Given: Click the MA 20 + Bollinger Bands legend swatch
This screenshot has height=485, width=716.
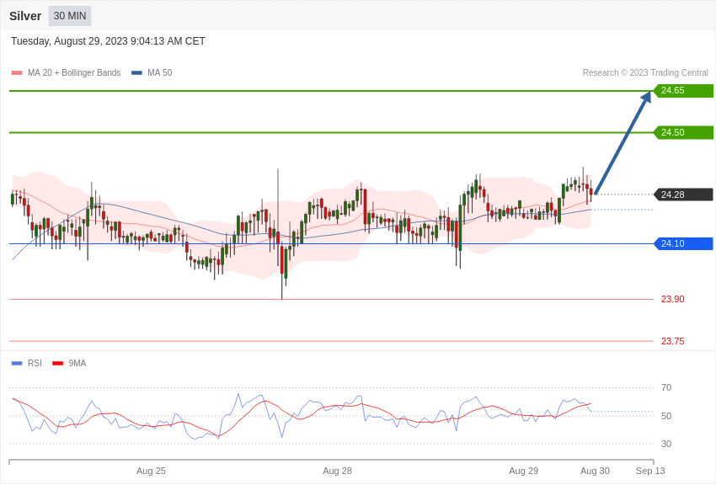Looking at the screenshot, I should click(x=17, y=73).
